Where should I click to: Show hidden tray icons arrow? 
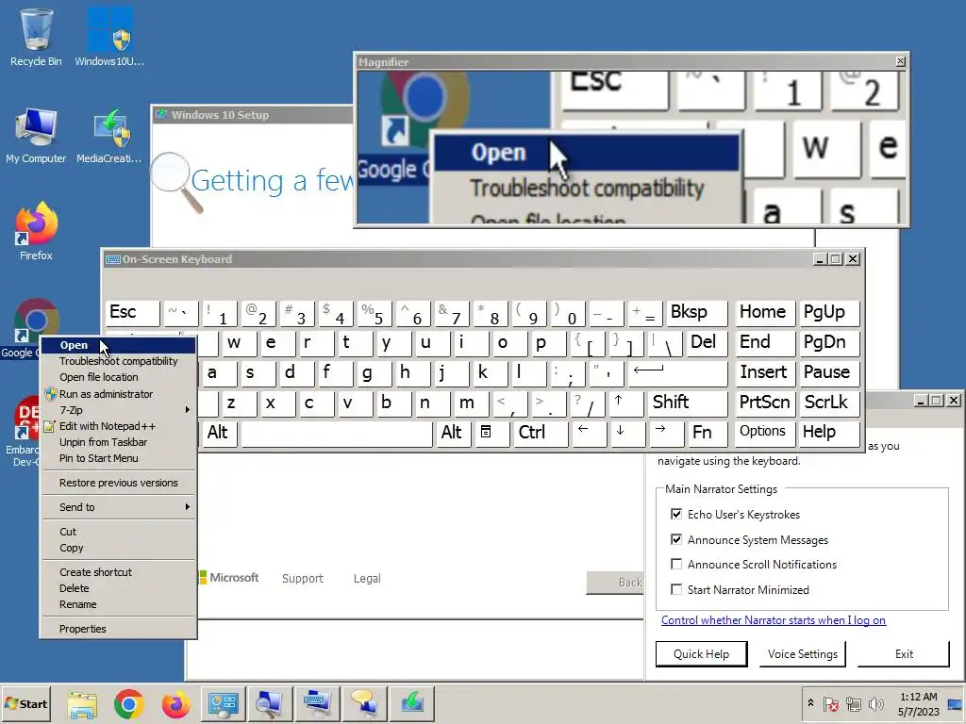click(810, 703)
